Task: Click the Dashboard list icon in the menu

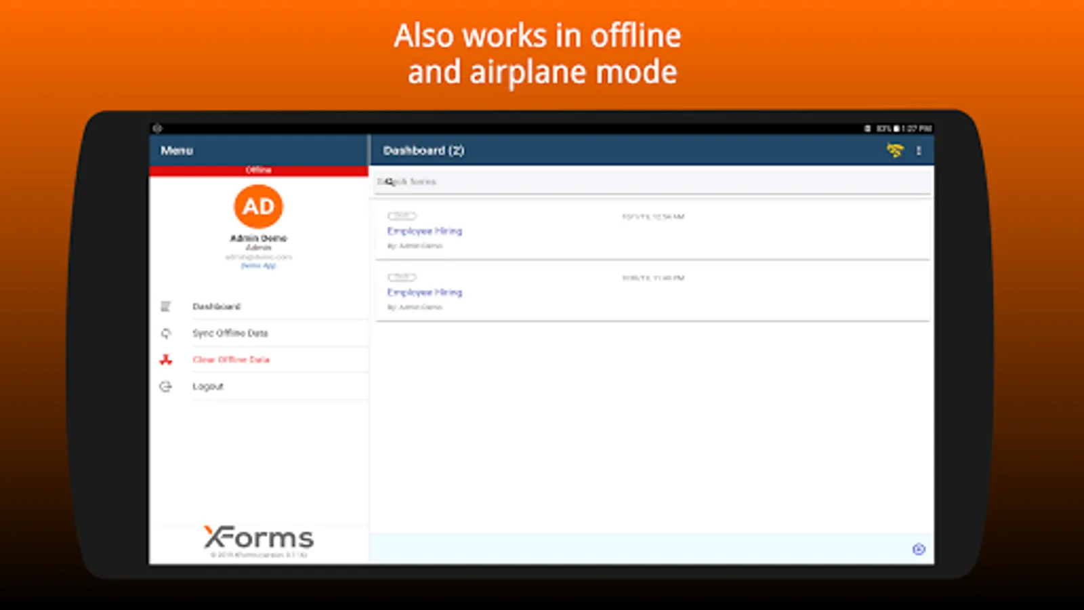Action: point(165,306)
